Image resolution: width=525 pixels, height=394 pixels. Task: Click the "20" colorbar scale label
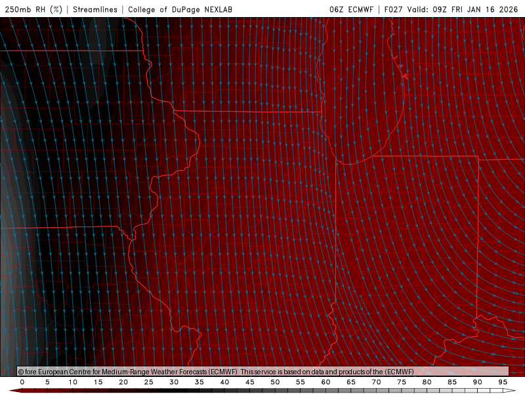tap(123, 382)
